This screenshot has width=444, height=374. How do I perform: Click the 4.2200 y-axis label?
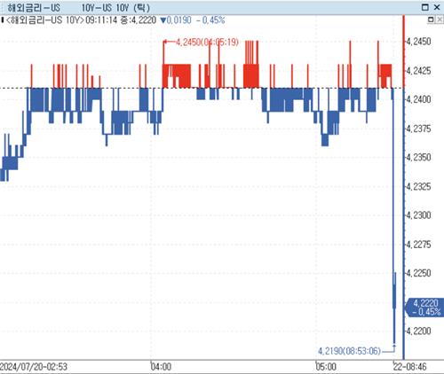pos(418,331)
